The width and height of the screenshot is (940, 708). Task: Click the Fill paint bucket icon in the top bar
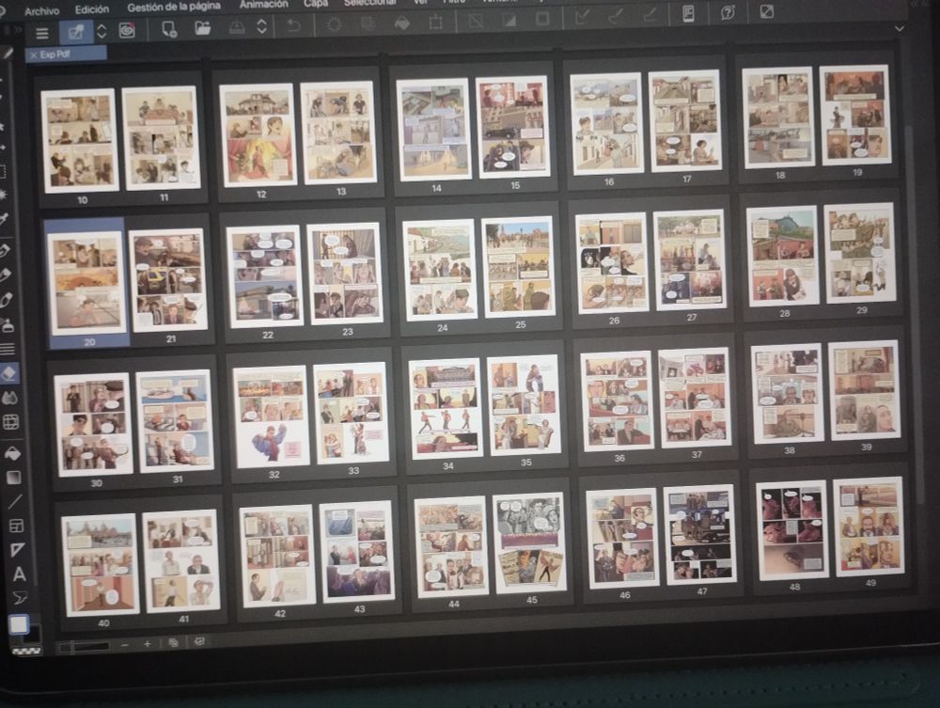click(401, 23)
